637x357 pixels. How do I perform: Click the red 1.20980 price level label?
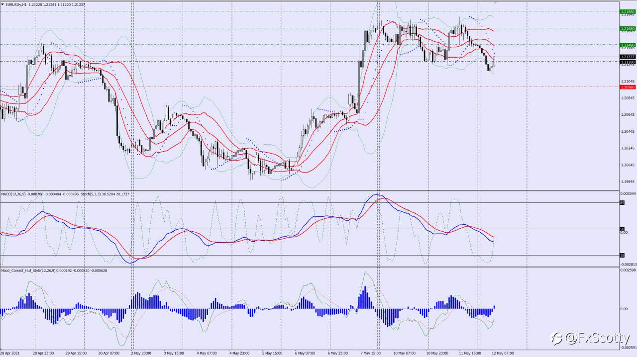click(627, 87)
